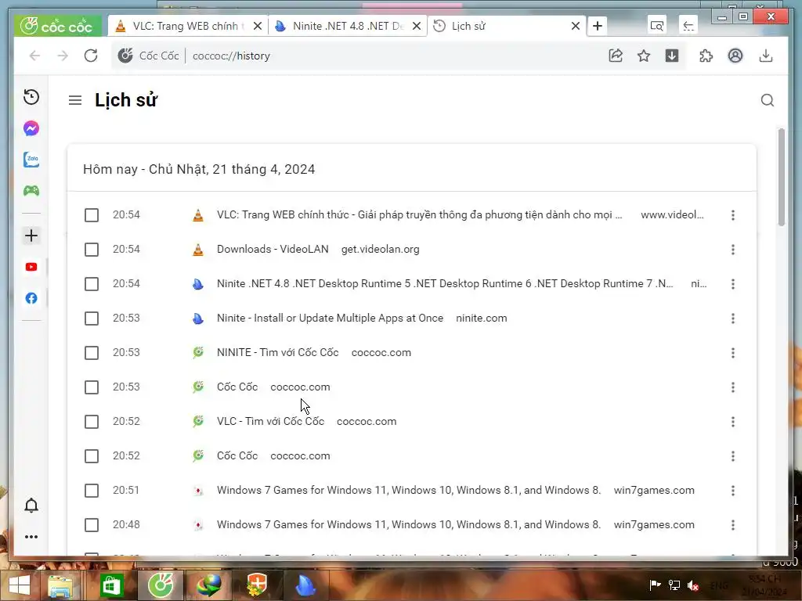Open the Cốc Cốc media downloader icon
This screenshot has height=601, width=802.
tap(672, 56)
